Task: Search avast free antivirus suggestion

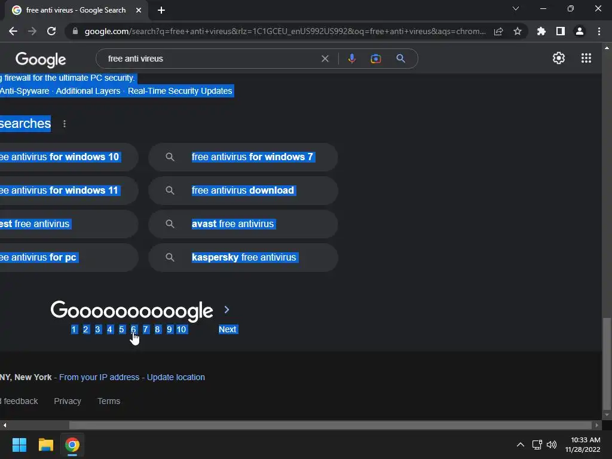Action: click(x=243, y=224)
